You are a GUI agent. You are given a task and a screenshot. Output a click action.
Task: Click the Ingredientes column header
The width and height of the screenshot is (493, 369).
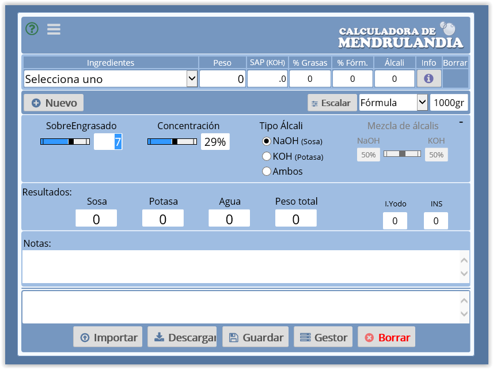111,63
